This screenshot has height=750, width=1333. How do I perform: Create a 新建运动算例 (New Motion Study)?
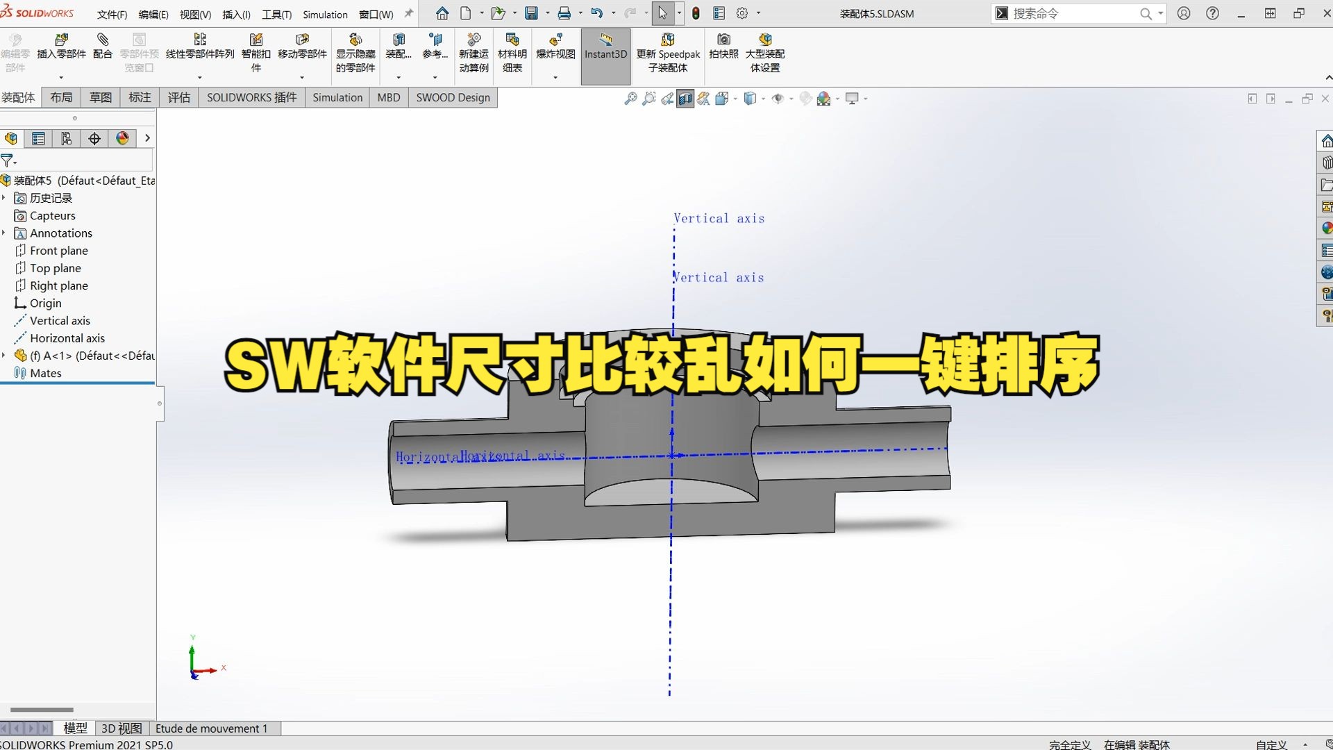coord(474,49)
